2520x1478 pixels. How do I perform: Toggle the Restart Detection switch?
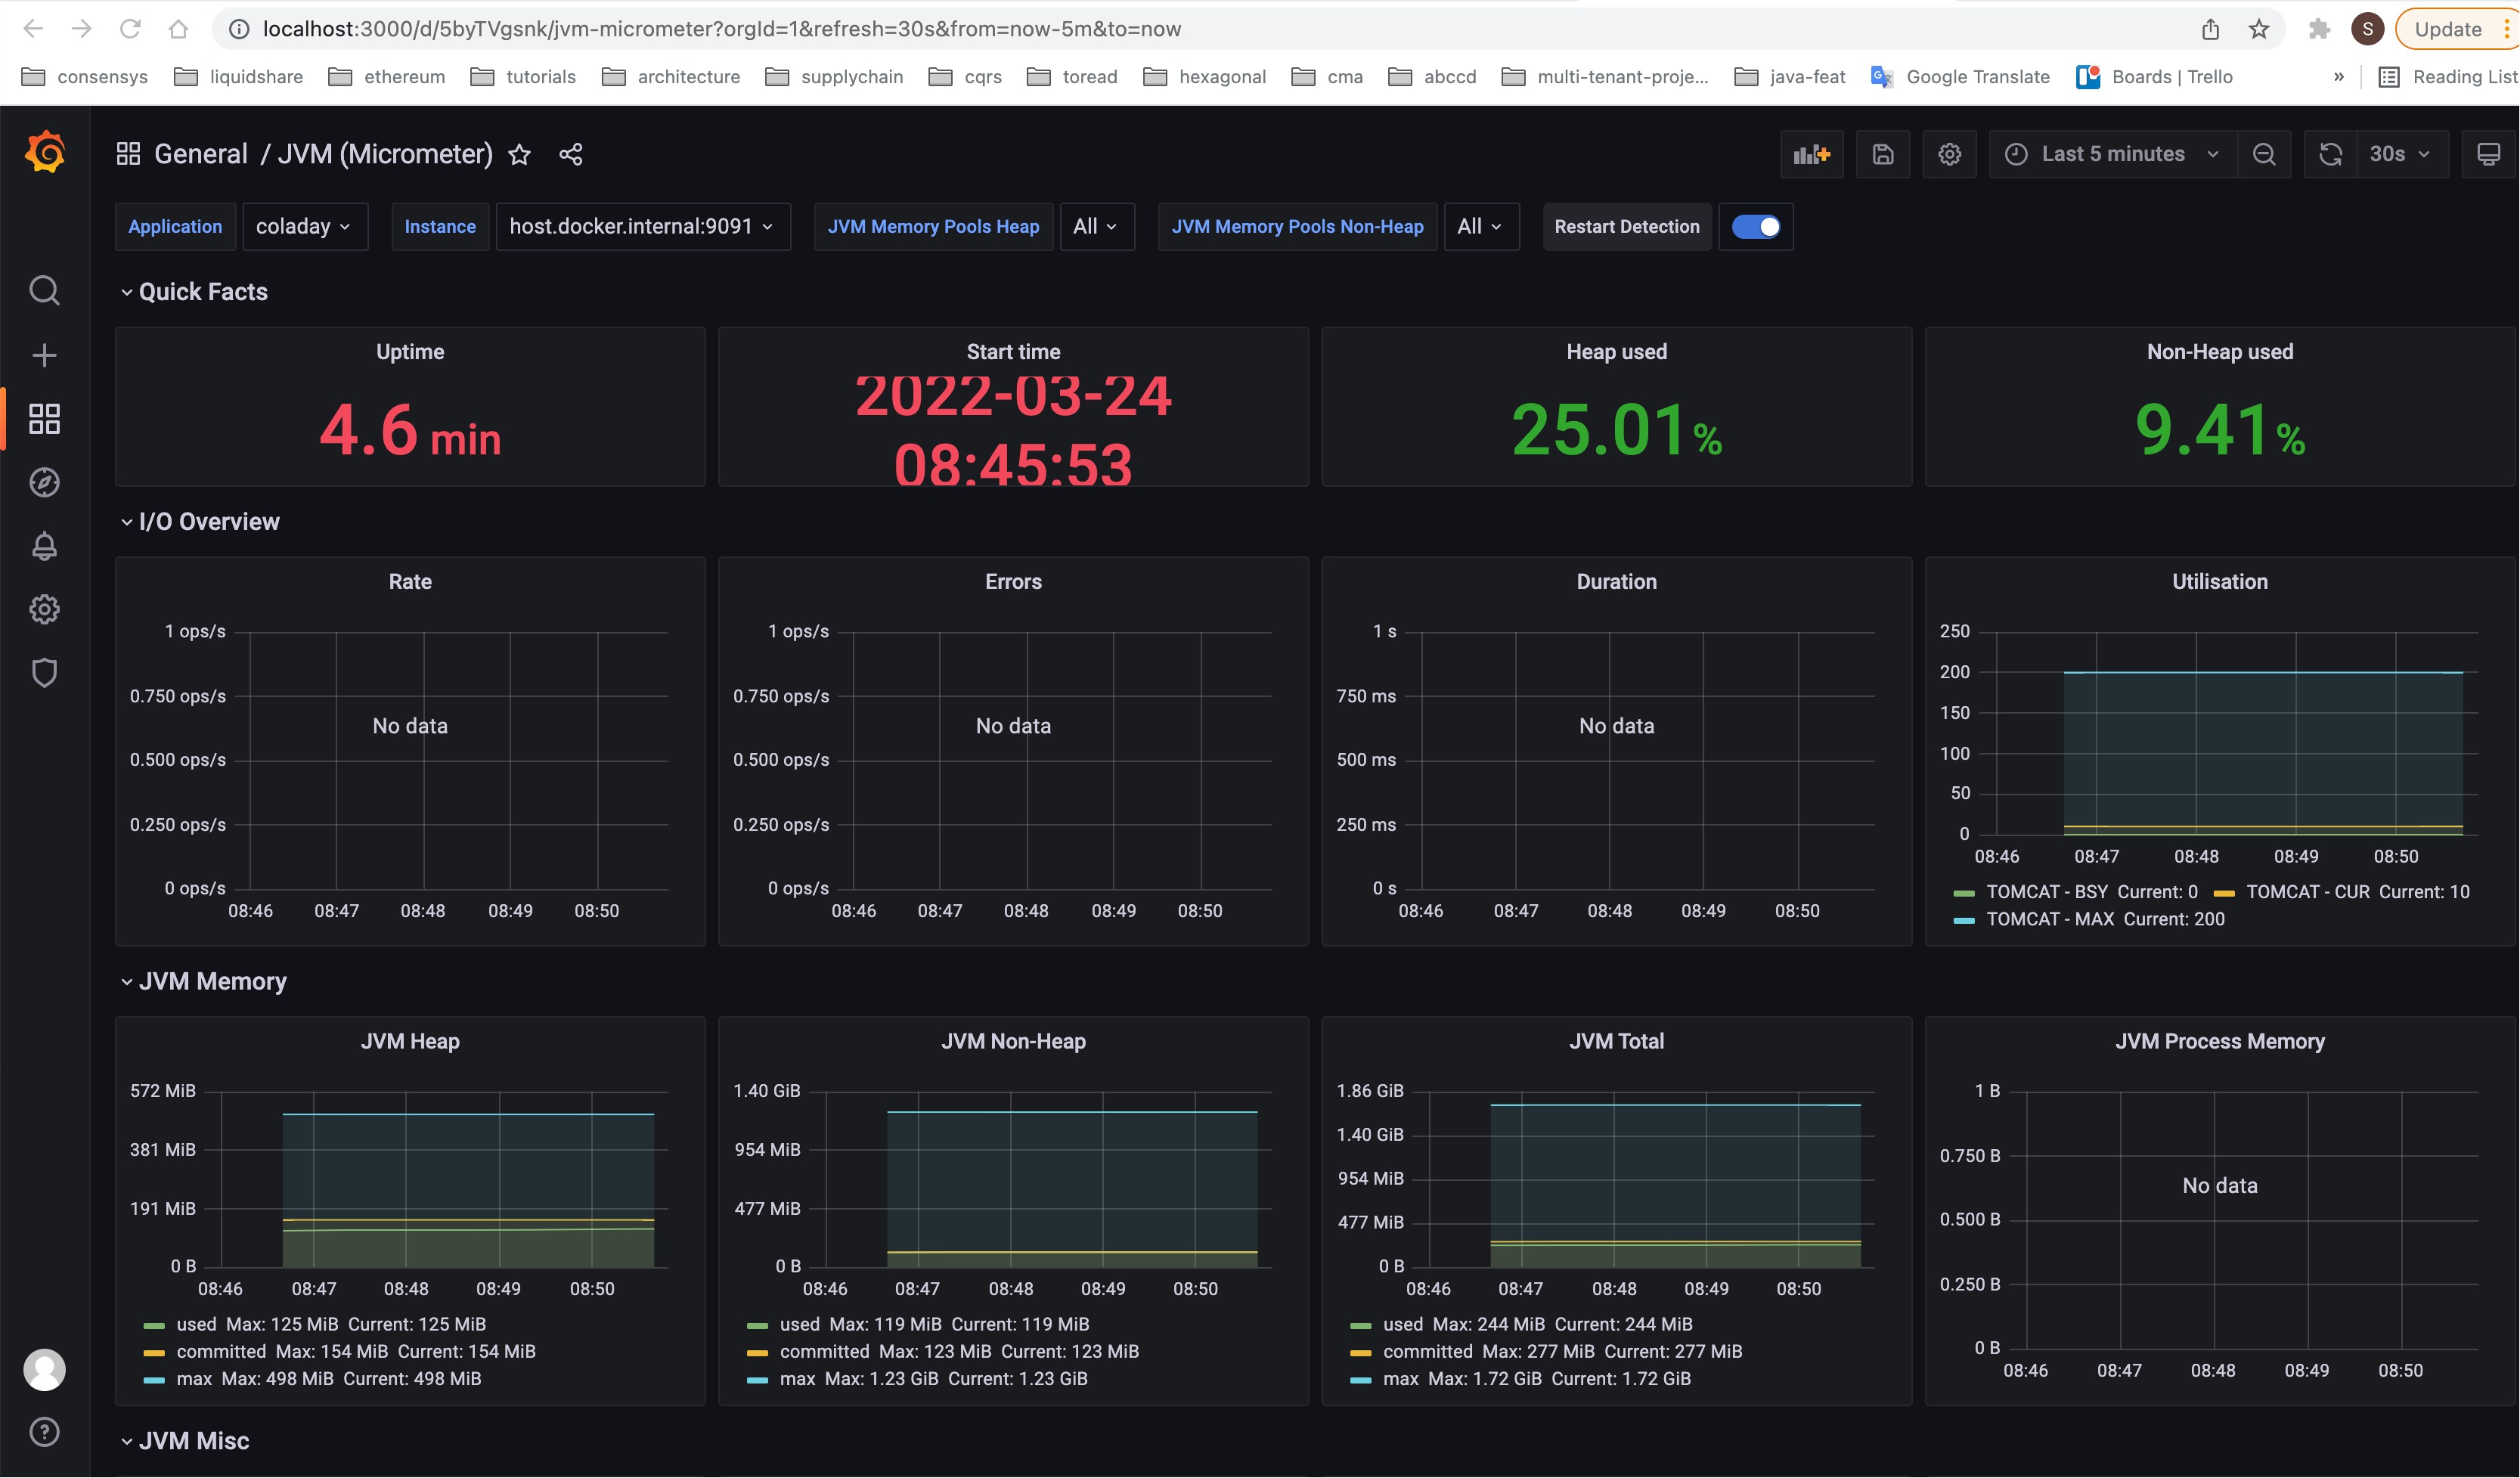[x=1756, y=227]
